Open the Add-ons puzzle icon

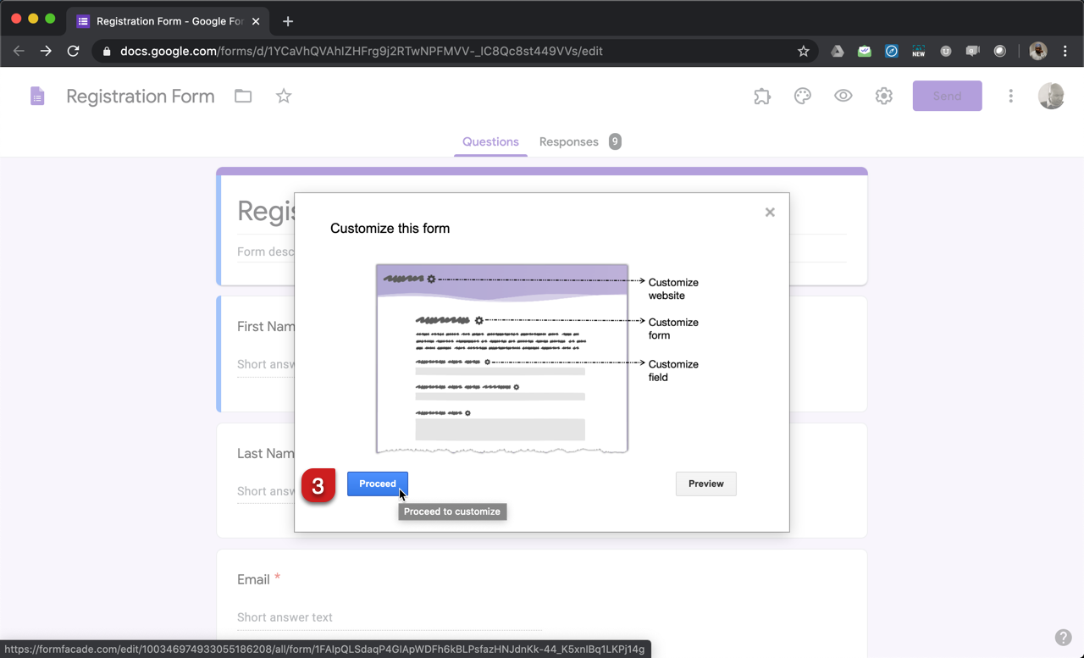[x=761, y=96]
